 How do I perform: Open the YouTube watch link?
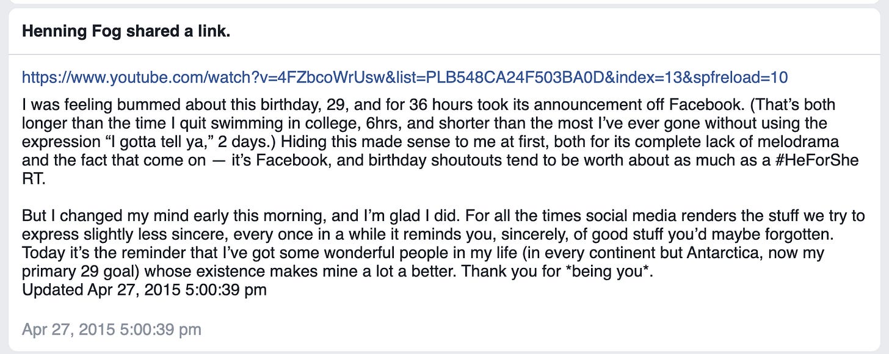(x=405, y=78)
